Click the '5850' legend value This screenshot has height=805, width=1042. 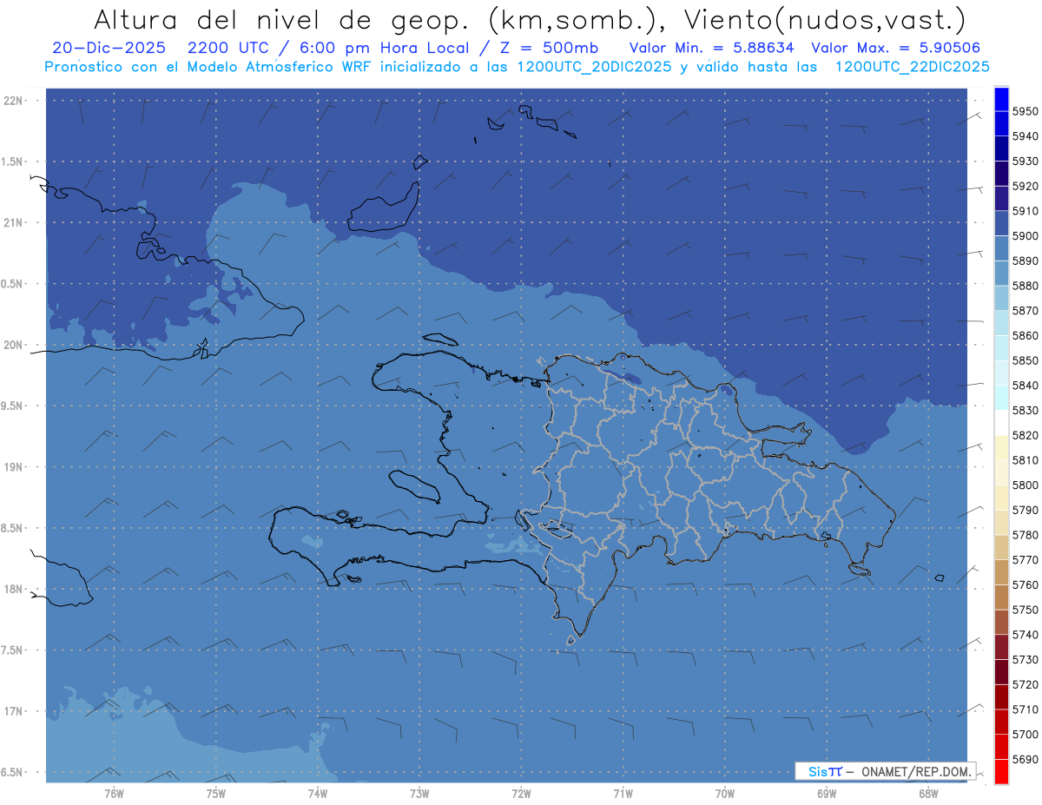(x=1026, y=360)
